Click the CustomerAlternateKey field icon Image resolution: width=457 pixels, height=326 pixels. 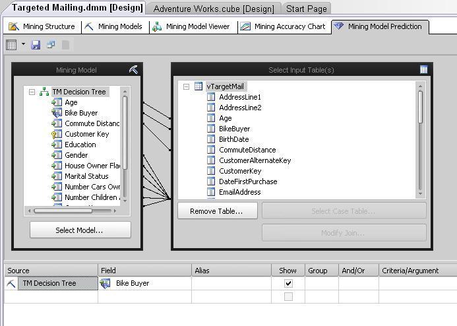click(x=211, y=160)
